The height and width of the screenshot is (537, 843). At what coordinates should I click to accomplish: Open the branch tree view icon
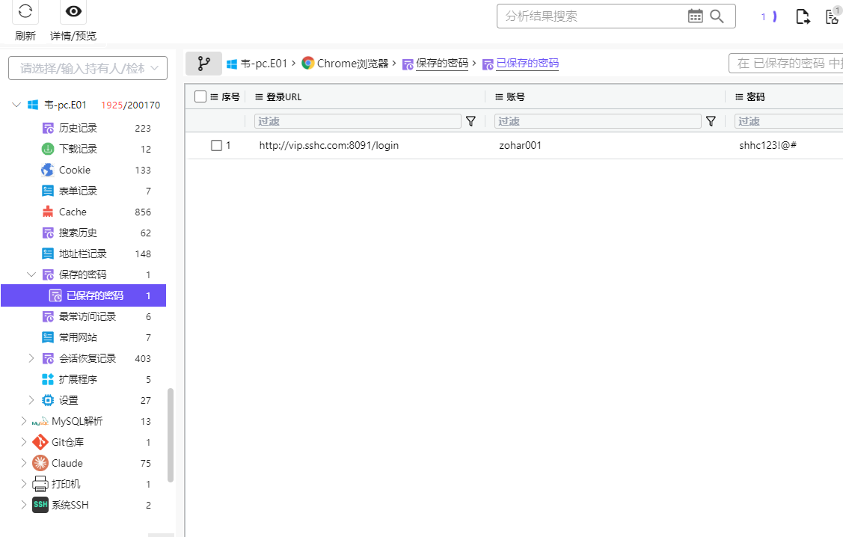[x=203, y=64]
